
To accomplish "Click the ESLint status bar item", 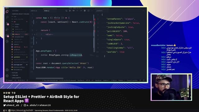I will coord(114,80).
